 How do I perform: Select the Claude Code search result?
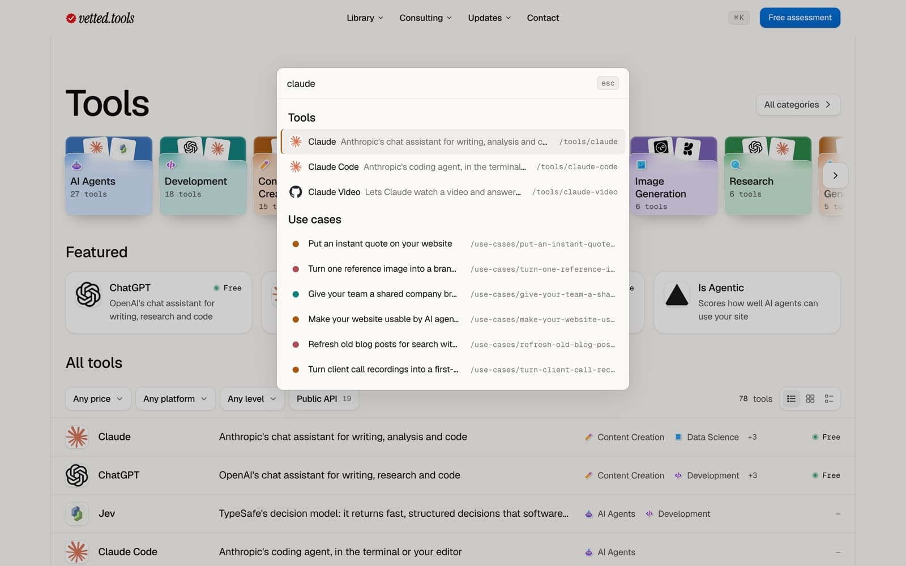pos(452,167)
